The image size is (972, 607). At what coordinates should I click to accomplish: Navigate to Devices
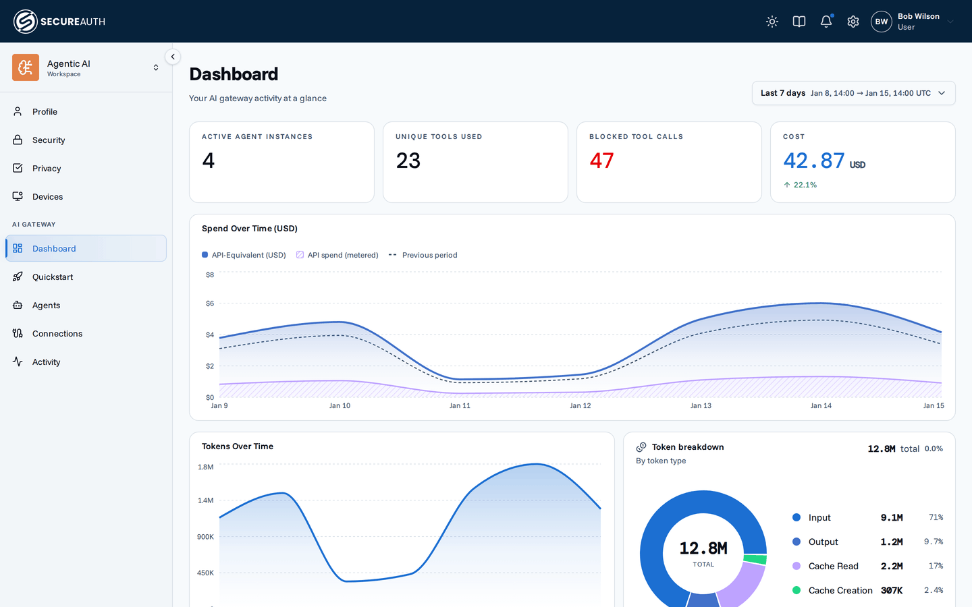(86, 197)
